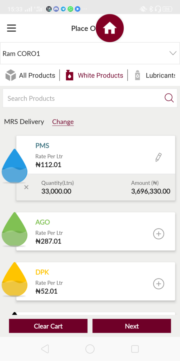Expand the Ram CORO1 dropdown
Image resolution: width=180 pixels, height=361 pixels.
tap(90, 54)
